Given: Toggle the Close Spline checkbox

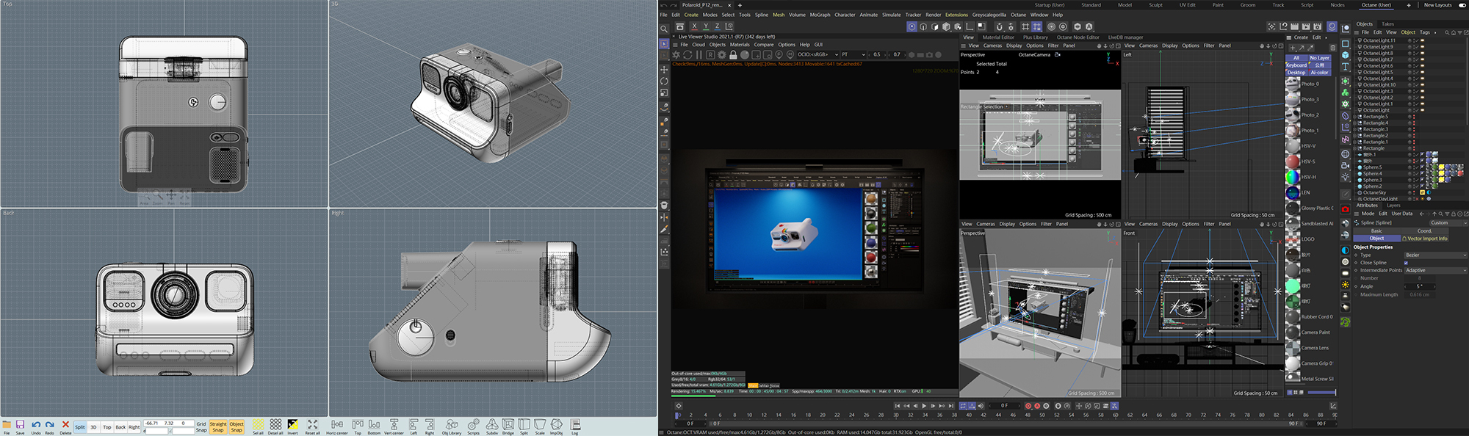Looking at the screenshot, I should (1406, 263).
